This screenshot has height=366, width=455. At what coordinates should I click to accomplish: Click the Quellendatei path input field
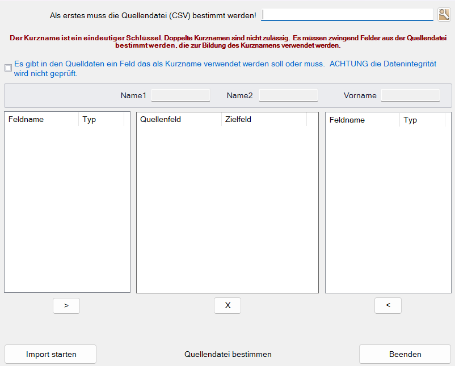click(347, 14)
